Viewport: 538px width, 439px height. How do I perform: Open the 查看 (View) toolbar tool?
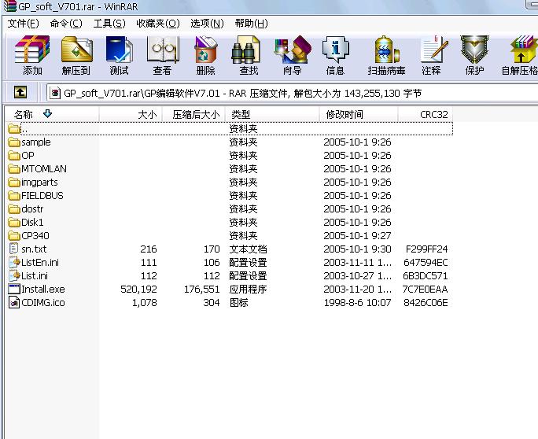[162, 56]
